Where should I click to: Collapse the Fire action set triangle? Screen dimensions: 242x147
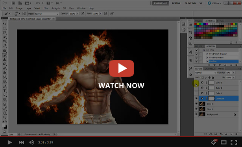coord(204,50)
